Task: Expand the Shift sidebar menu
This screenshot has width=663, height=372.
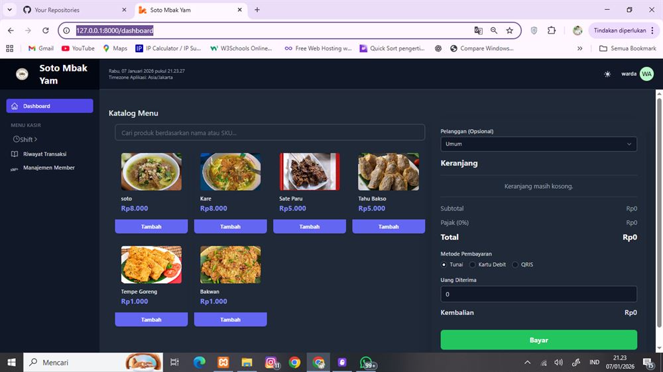Action: click(25, 140)
